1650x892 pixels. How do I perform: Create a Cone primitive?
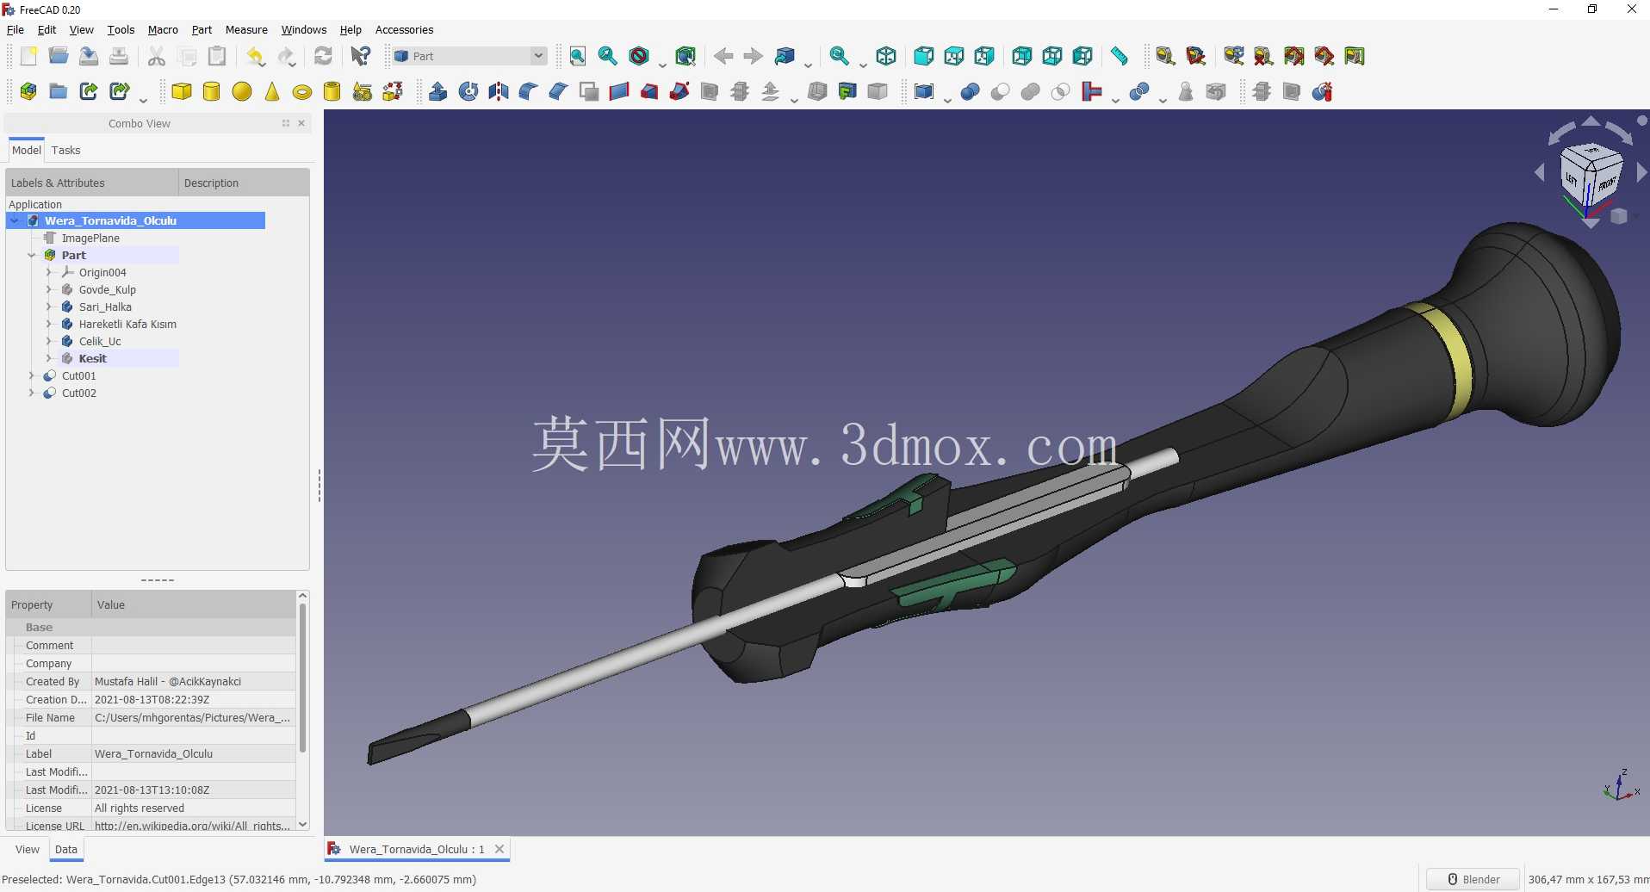[272, 92]
